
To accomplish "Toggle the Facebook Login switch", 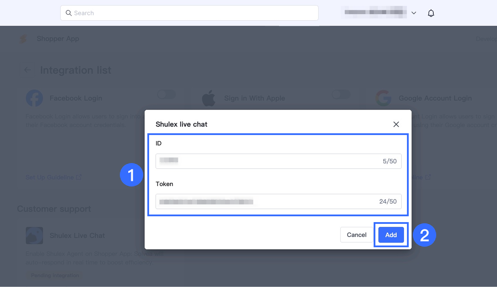I will pyautogui.click(x=166, y=94).
